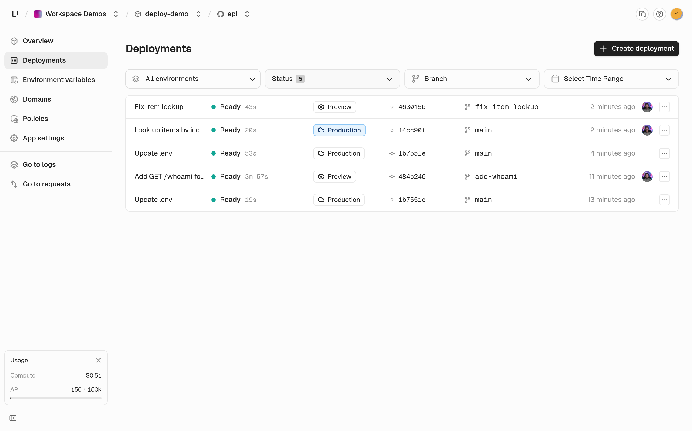Open the feedback chat icon in header
This screenshot has width=692, height=431.
[x=642, y=14]
